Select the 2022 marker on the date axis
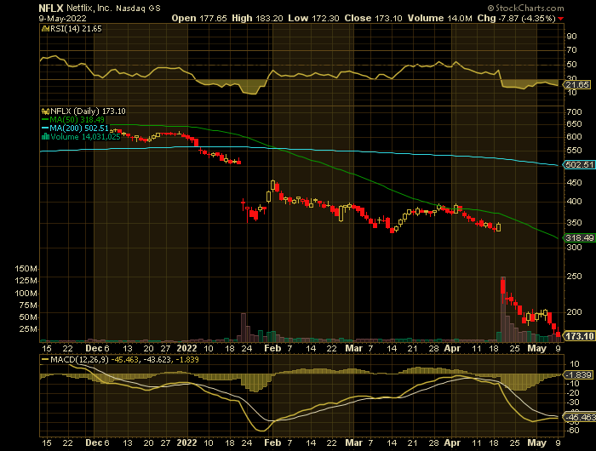 point(188,348)
